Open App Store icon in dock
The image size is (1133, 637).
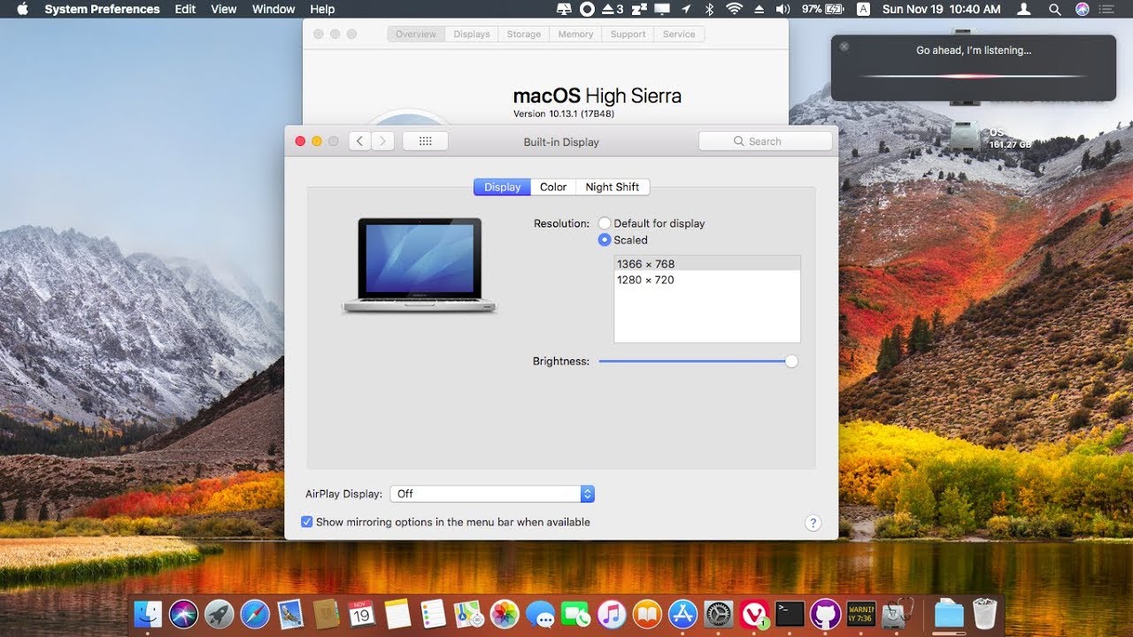click(x=683, y=613)
